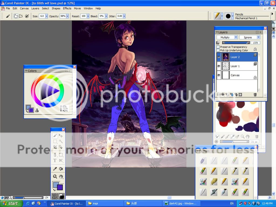The width and height of the screenshot is (276, 207).
Task: Click the Windows start button
Action: click(11, 203)
